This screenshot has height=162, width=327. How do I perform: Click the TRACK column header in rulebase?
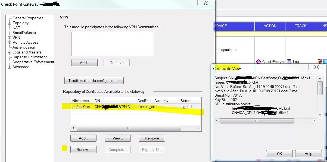[x=301, y=26]
